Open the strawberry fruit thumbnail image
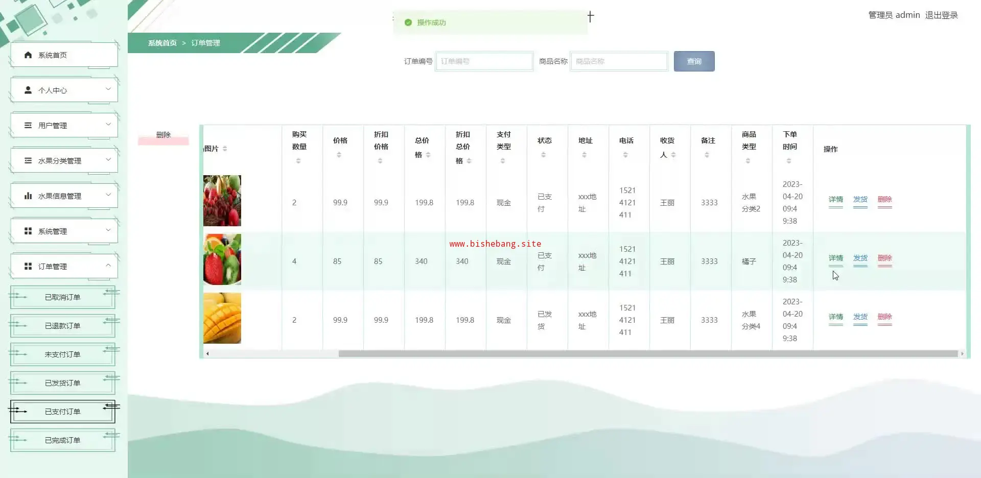 222,259
